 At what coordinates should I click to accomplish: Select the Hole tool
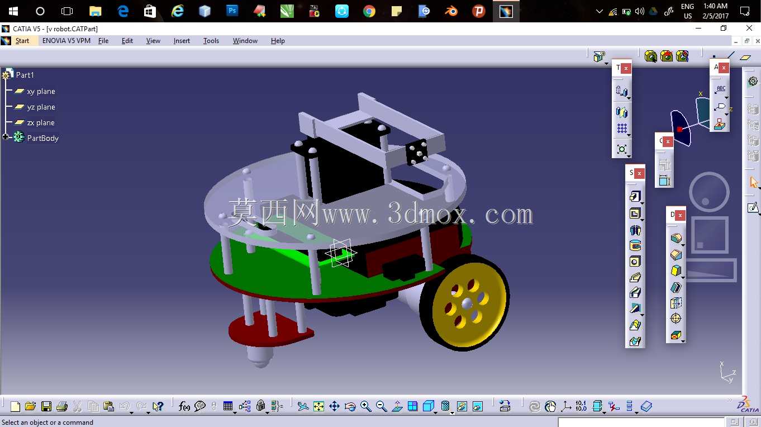tap(635, 261)
